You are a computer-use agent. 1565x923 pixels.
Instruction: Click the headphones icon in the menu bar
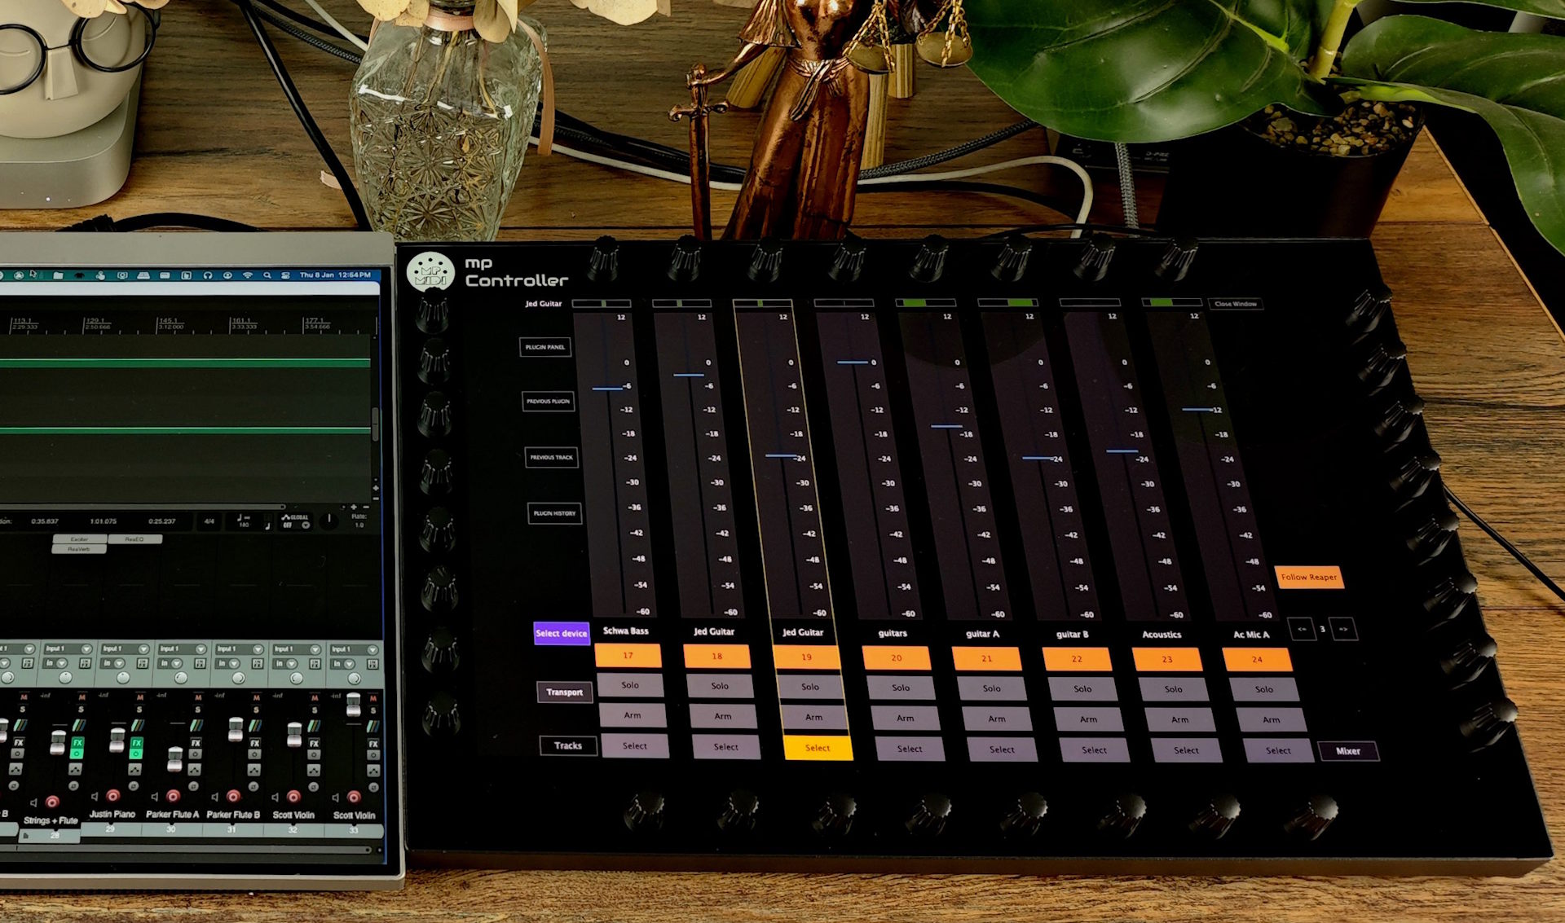[207, 275]
